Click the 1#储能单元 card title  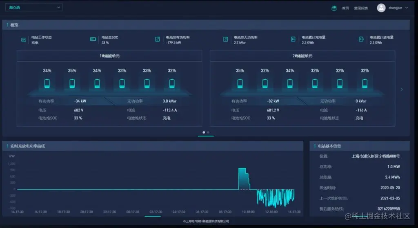tap(109, 56)
